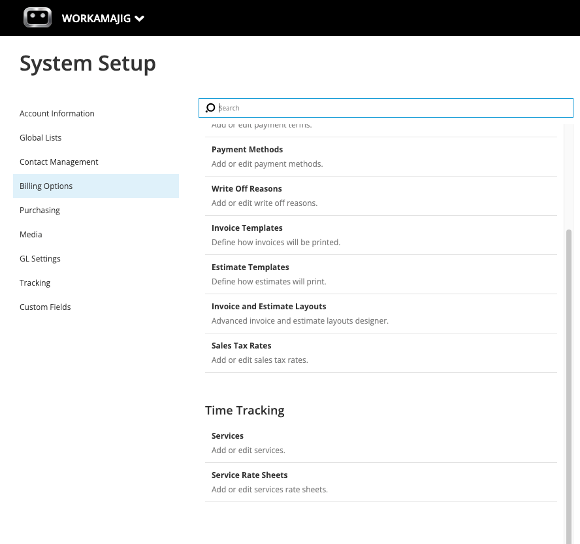Select the Billing Options sidebar item
The width and height of the screenshot is (580, 544).
click(x=96, y=186)
